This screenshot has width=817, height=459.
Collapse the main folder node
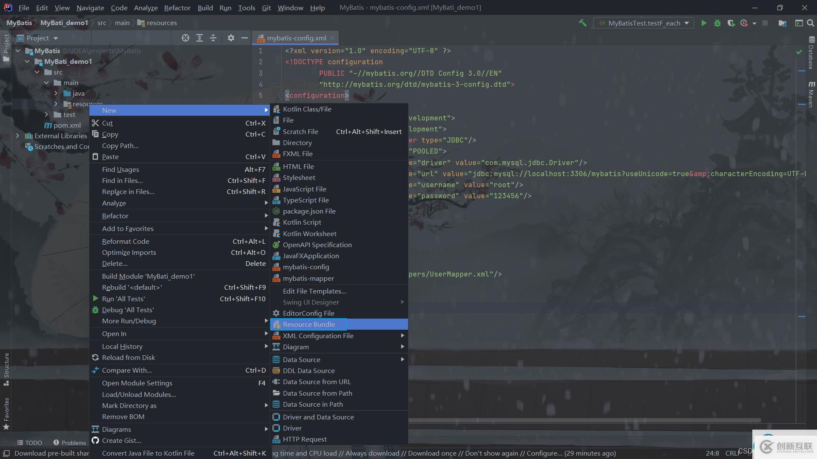click(46, 83)
